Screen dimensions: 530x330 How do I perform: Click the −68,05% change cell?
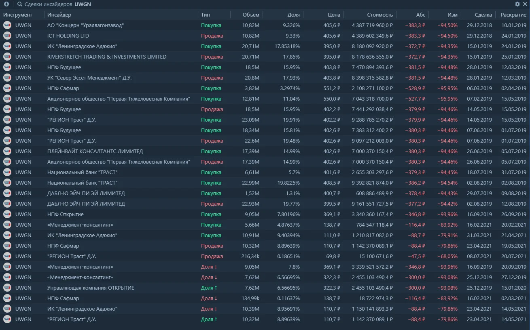[x=447, y=256]
